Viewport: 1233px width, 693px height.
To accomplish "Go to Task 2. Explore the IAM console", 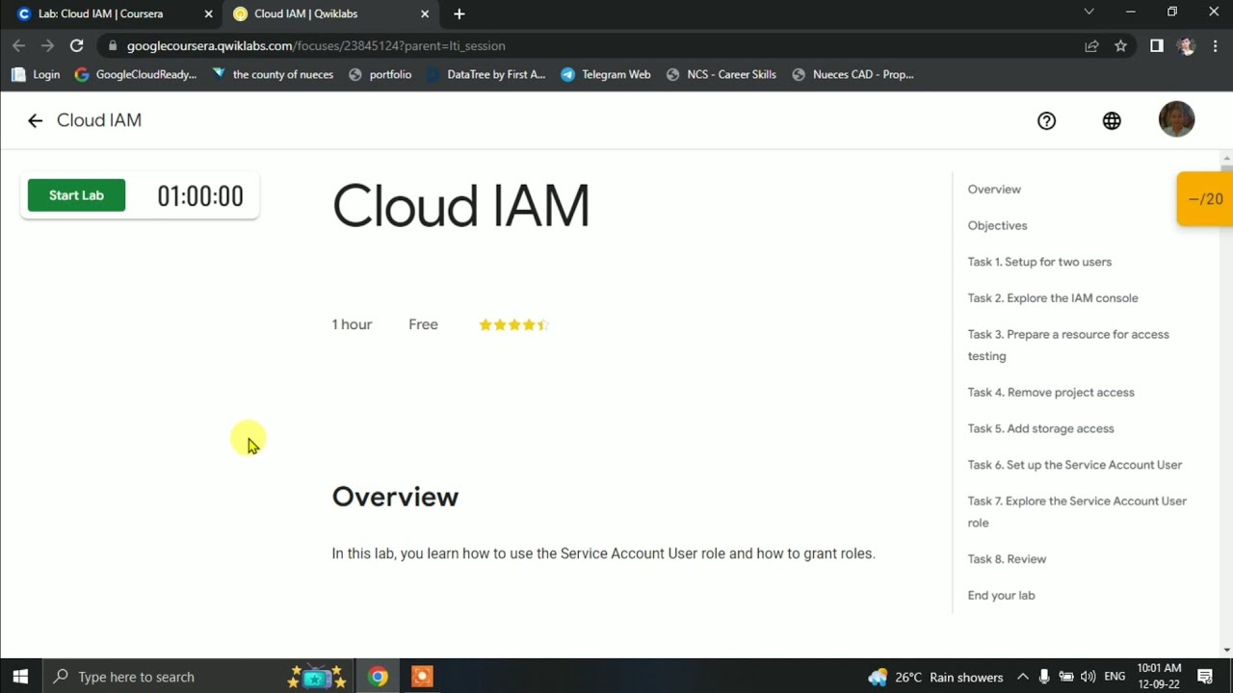I will click(1053, 298).
